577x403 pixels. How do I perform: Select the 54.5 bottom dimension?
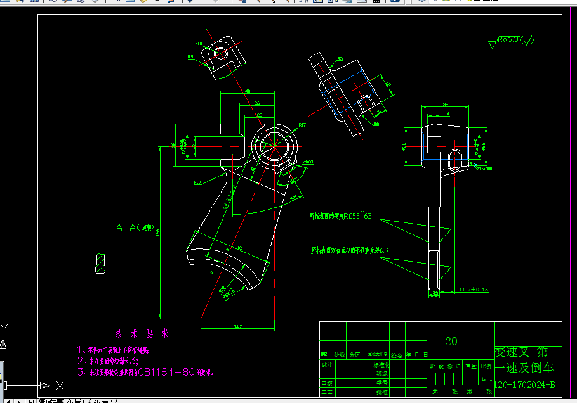pyautogui.click(x=238, y=326)
